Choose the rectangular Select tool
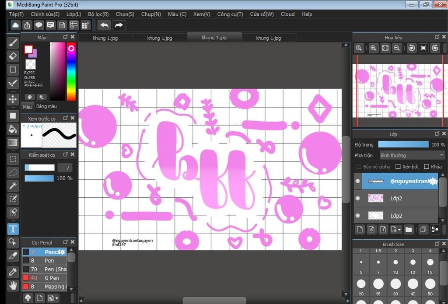 (13, 159)
